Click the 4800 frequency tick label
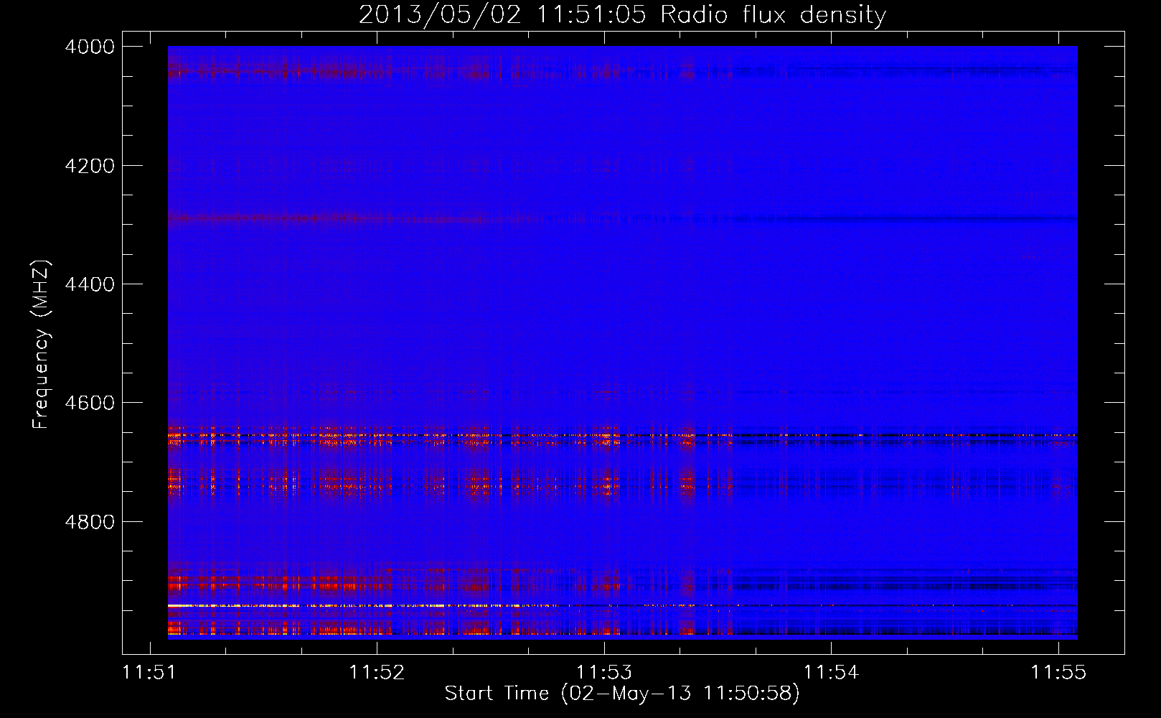This screenshot has width=1161, height=718. [90, 522]
